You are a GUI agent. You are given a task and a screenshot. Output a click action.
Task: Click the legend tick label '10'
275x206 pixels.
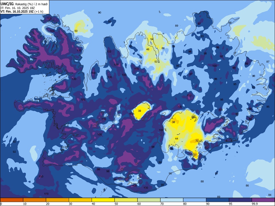pos(25,204)
